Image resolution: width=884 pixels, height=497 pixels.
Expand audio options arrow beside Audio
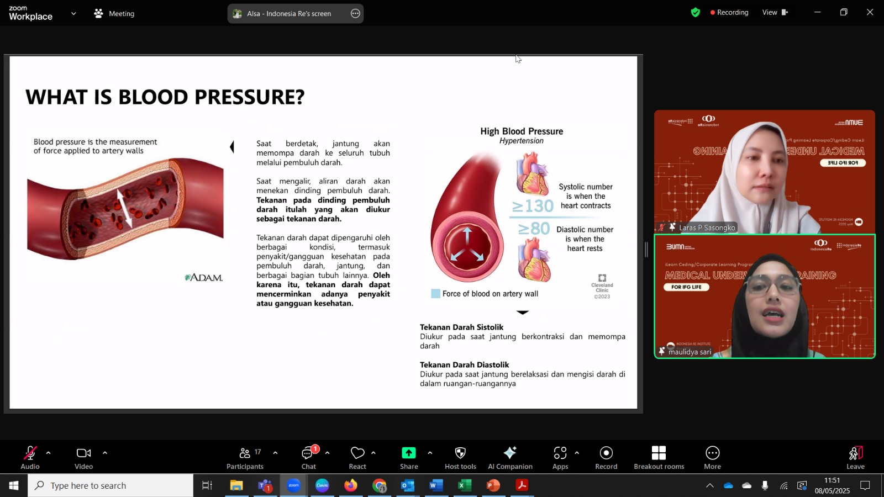pos(49,453)
